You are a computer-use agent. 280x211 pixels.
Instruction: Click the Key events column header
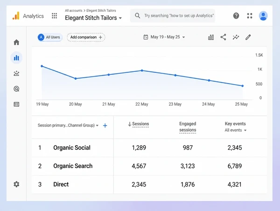click(x=235, y=124)
